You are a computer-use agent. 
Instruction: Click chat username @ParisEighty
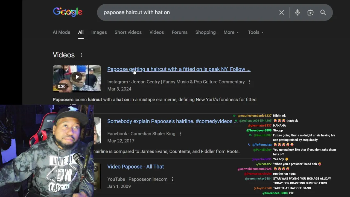[x=262, y=150]
